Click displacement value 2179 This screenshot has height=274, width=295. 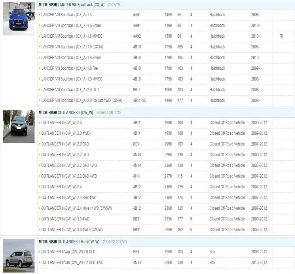[x=168, y=177]
